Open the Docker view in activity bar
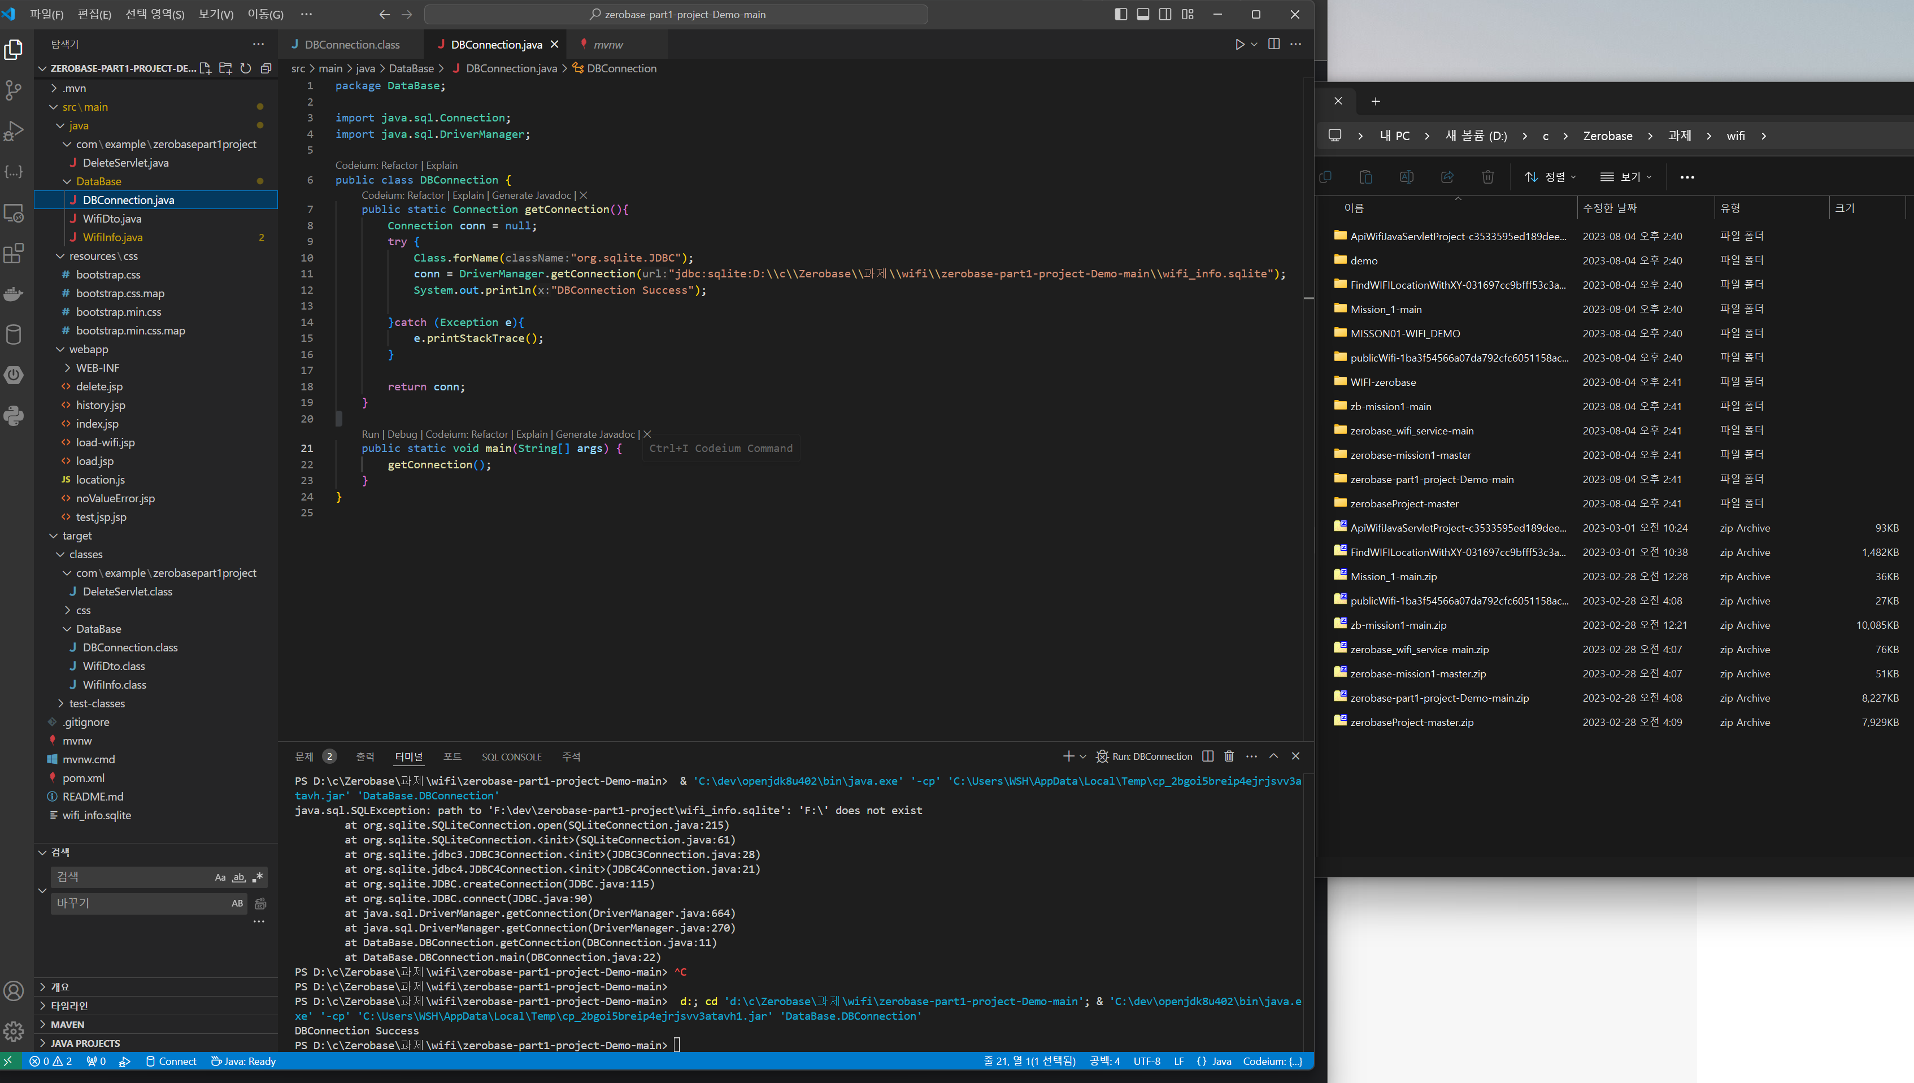The image size is (1914, 1083). [x=14, y=294]
